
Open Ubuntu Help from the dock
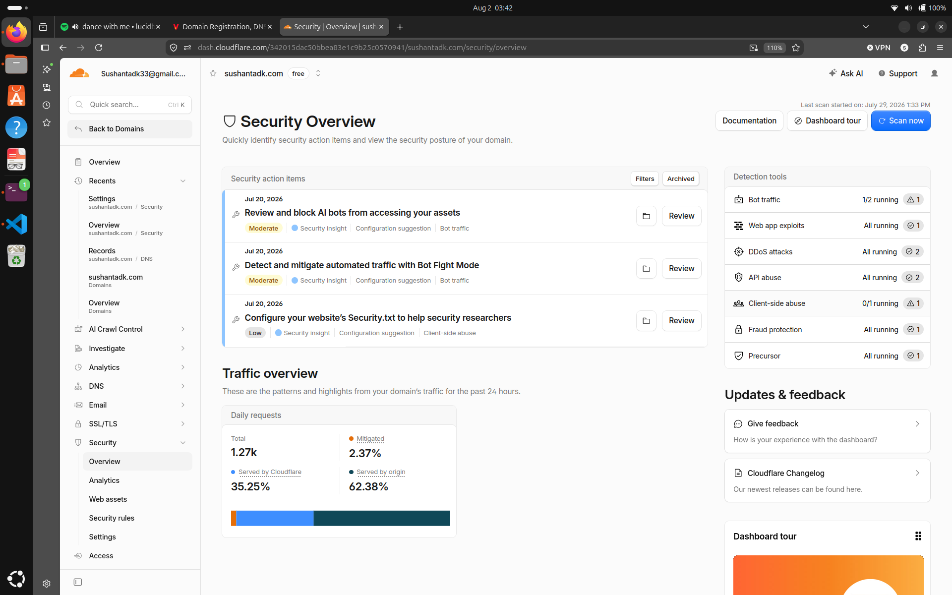click(x=16, y=127)
